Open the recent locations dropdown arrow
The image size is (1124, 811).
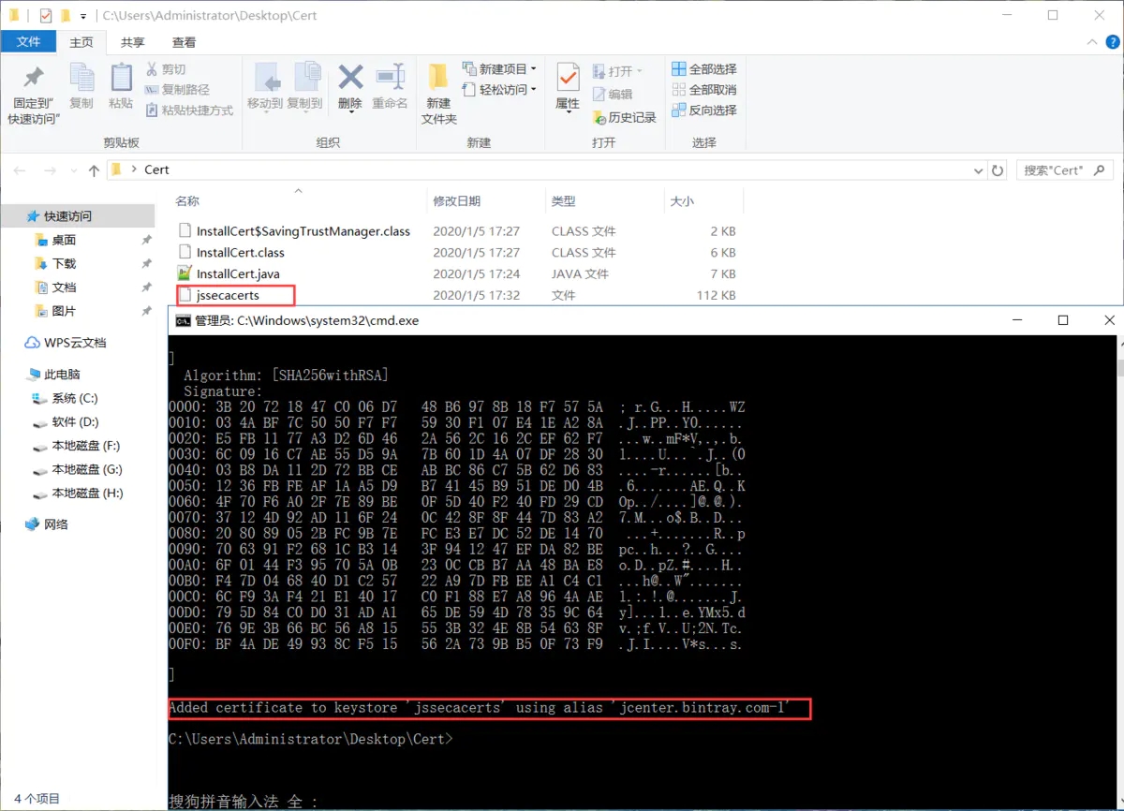tap(73, 171)
